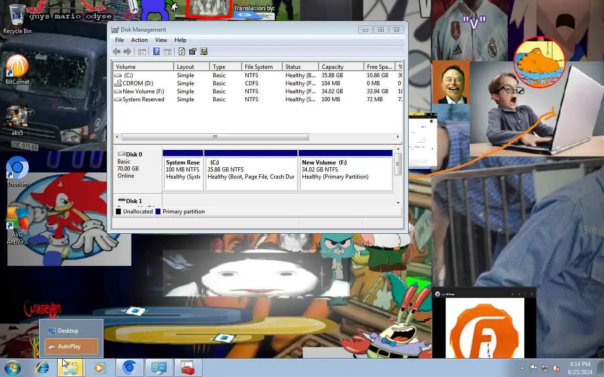Choose AutoPlay in the taskbar preview list
The image size is (604, 377).
pos(71,346)
